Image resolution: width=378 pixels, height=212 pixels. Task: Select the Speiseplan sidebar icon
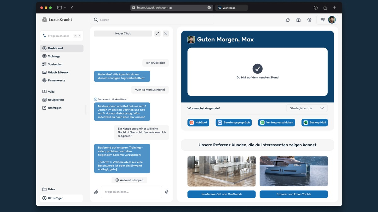pos(44,64)
